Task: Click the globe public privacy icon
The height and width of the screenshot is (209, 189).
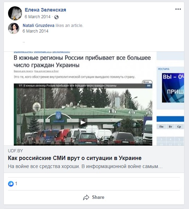Action: point(56,17)
